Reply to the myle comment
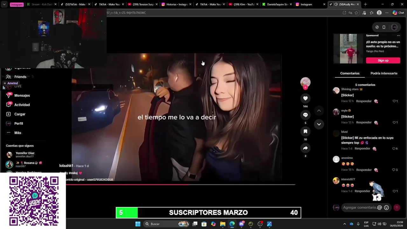This screenshot has width=407, height=229. pyautogui.click(x=364, y=122)
